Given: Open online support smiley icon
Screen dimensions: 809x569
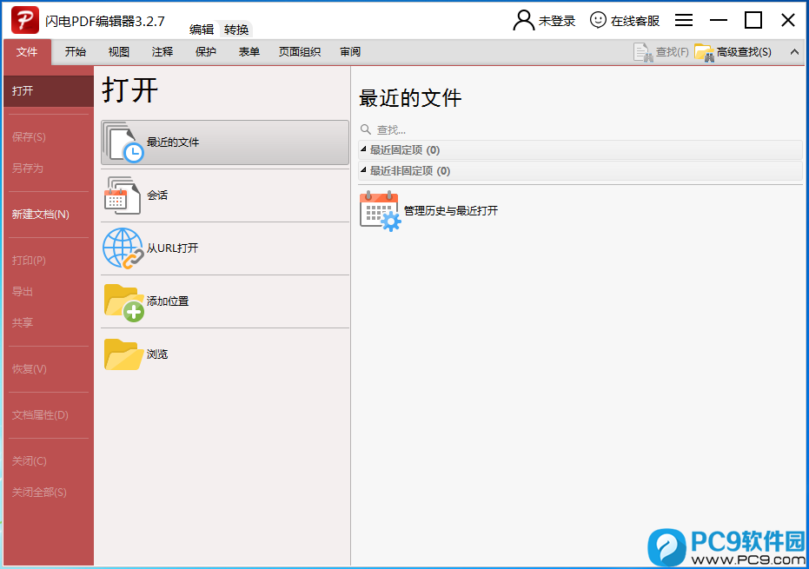Looking at the screenshot, I should (x=598, y=20).
